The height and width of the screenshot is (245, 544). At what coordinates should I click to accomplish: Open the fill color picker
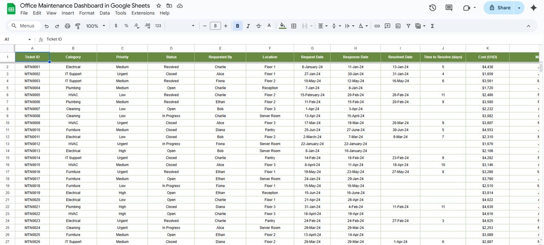(282, 25)
